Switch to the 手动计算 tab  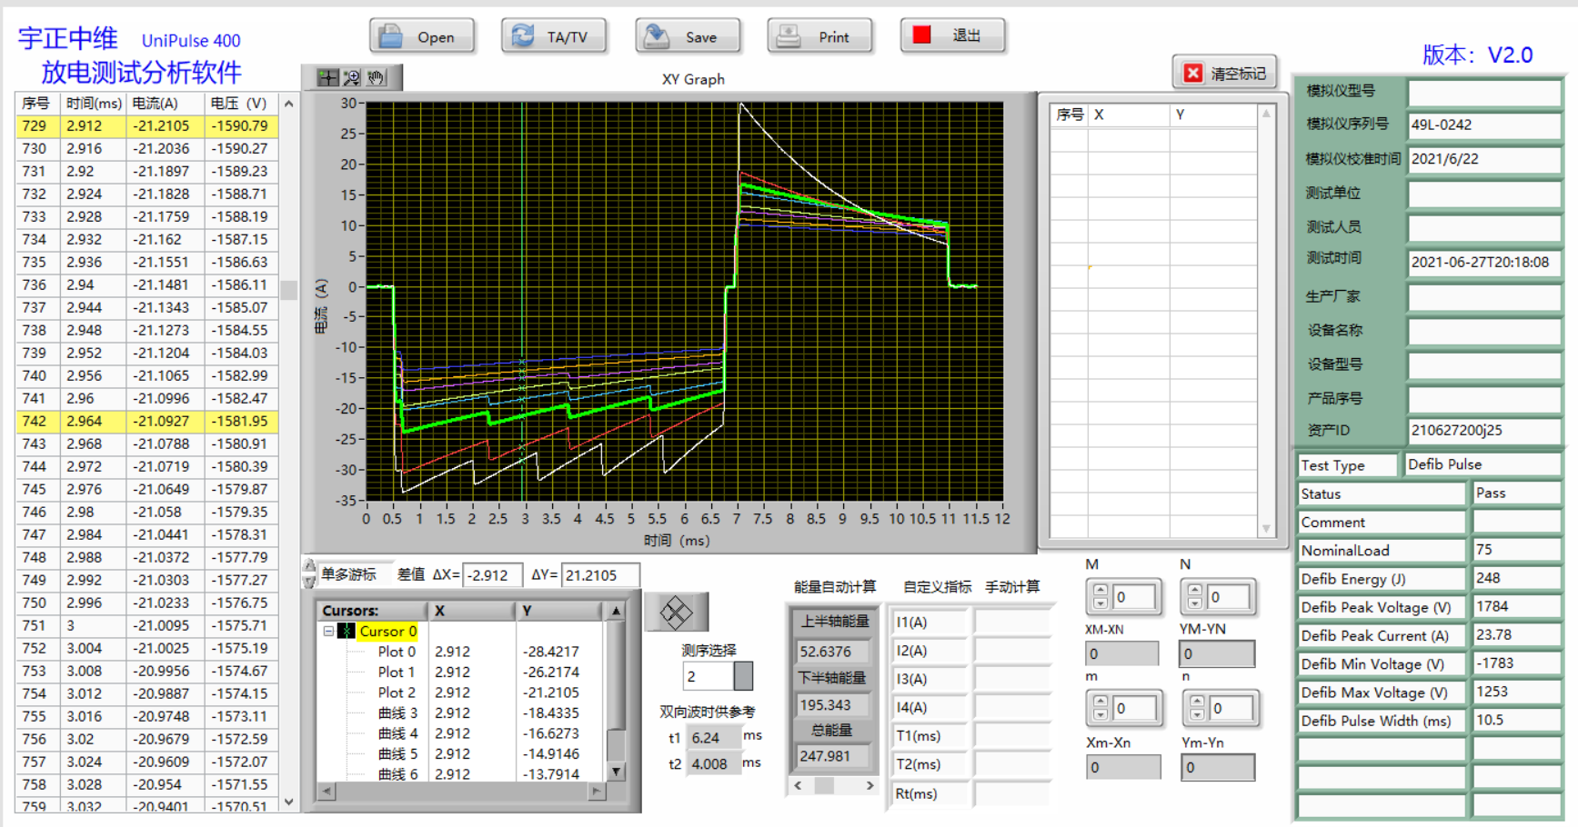point(1012,587)
